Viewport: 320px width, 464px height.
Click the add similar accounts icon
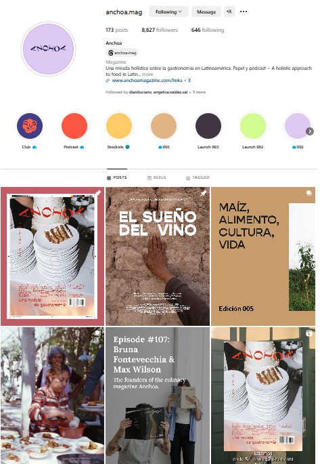point(229,12)
